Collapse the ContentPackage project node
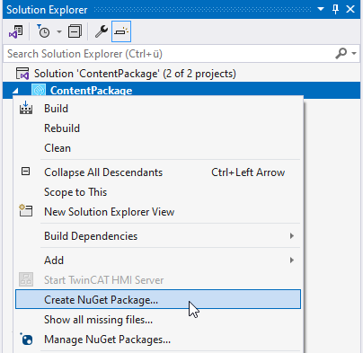363x353 pixels. click(x=15, y=90)
